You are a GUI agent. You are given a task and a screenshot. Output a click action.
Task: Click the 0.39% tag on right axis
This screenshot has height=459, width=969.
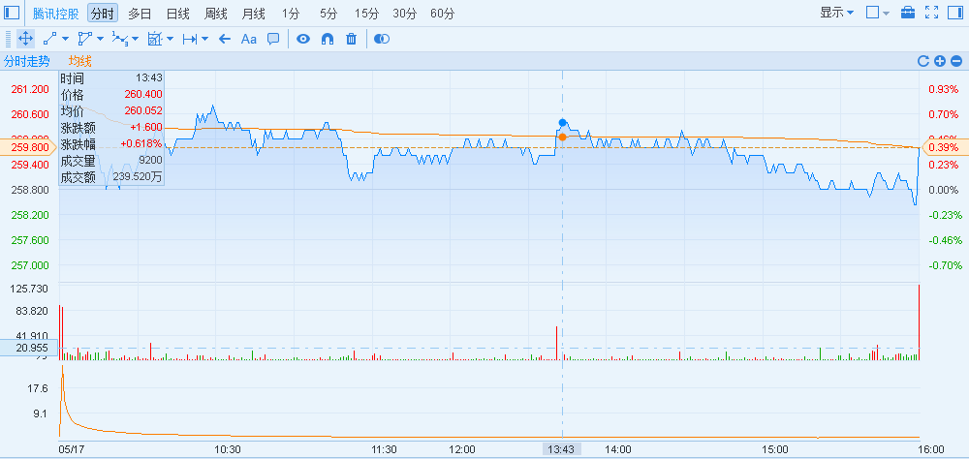pyautogui.click(x=944, y=147)
